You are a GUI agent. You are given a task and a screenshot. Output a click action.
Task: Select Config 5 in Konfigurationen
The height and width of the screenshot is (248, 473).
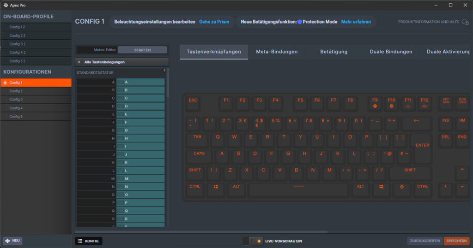coord(36,117)
